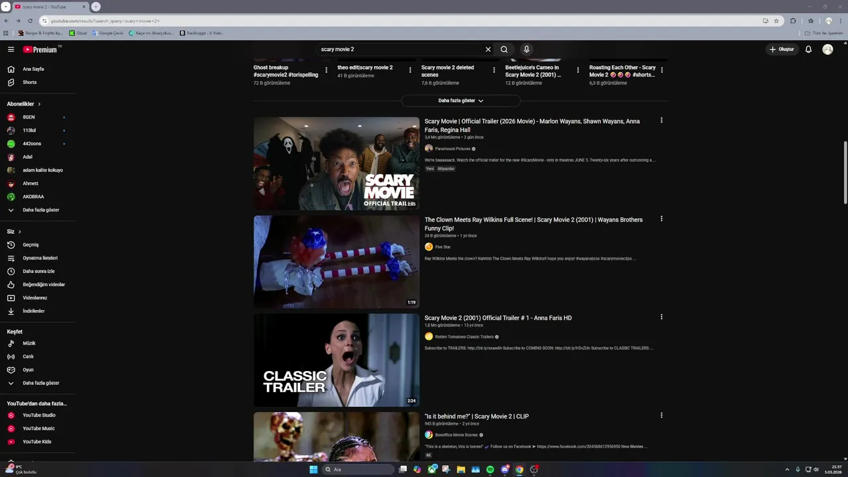Go to YouTube Premium home logo
This screenshot has width=848, height=477.
[x=40, y=49]
